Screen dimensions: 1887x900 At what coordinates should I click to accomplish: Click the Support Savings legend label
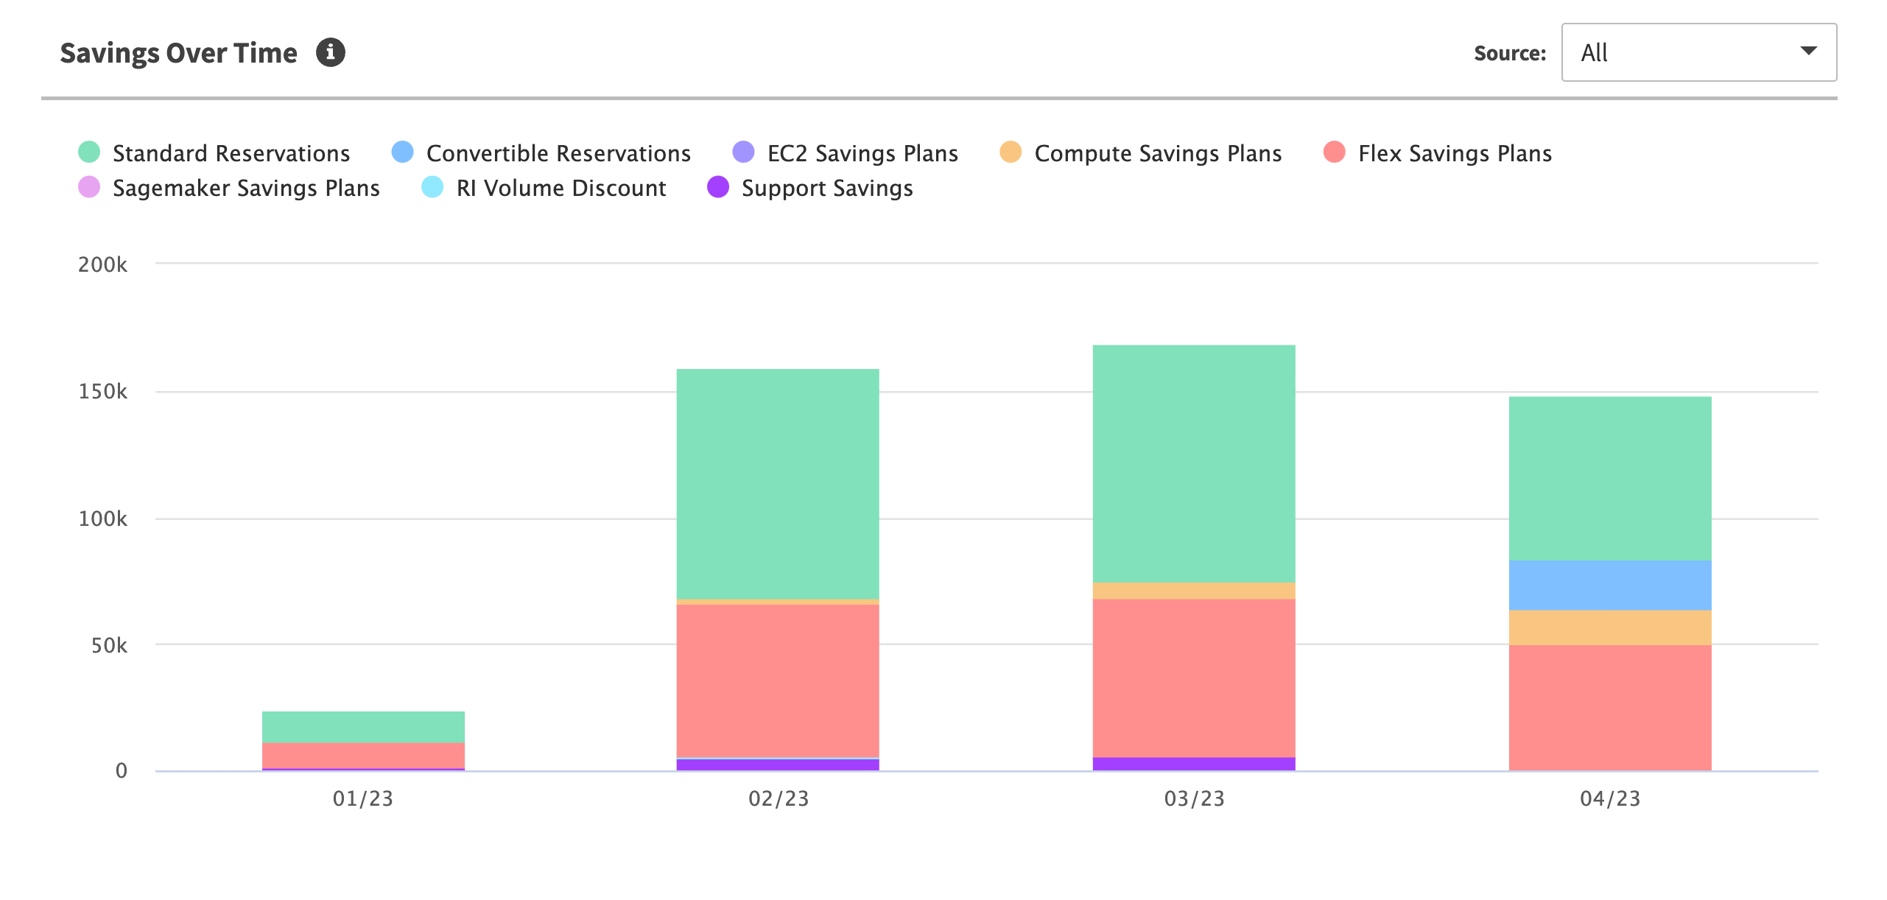point(827,188)
